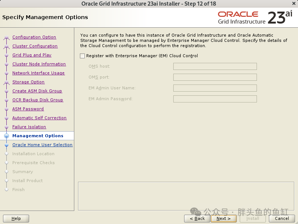Open Failure Isolation step link
298x224 pixels.
point(29,127)
